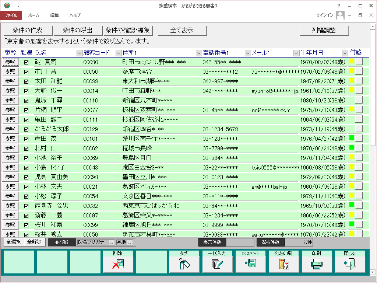This screenshot has height=283, width=377.
Task: Click the close (閉じる) door icon
Action: coord(350,264)
